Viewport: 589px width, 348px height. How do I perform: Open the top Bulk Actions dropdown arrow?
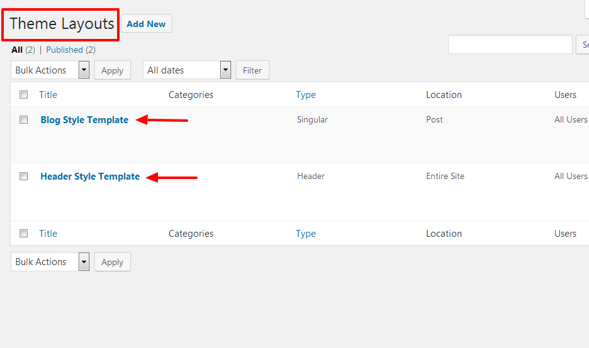84,70
